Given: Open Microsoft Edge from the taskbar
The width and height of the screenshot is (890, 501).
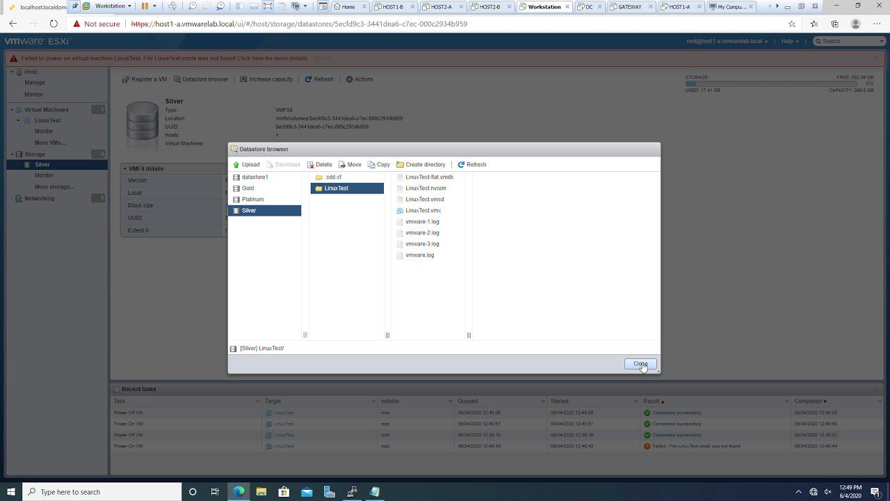Looking at the screenshot, I should coord(238,492).
